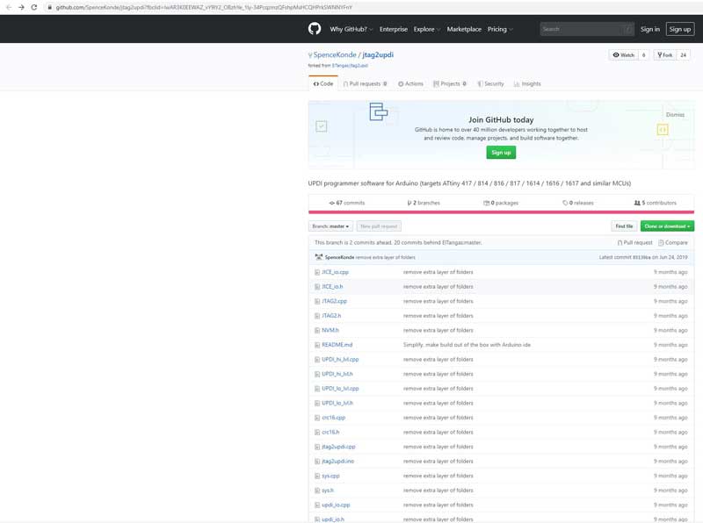This screenshot has height=523, width=703.
Task: Open the Enterprise nav link
Action: [x=393, y=29]
